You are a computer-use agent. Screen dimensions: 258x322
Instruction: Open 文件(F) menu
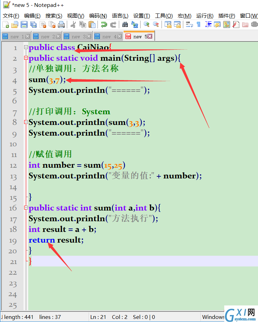[11, 16]
